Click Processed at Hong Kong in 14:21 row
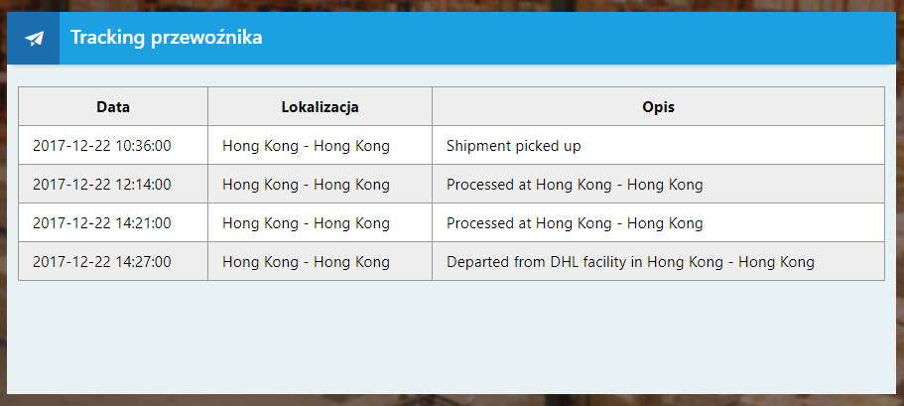 point(575,223)
